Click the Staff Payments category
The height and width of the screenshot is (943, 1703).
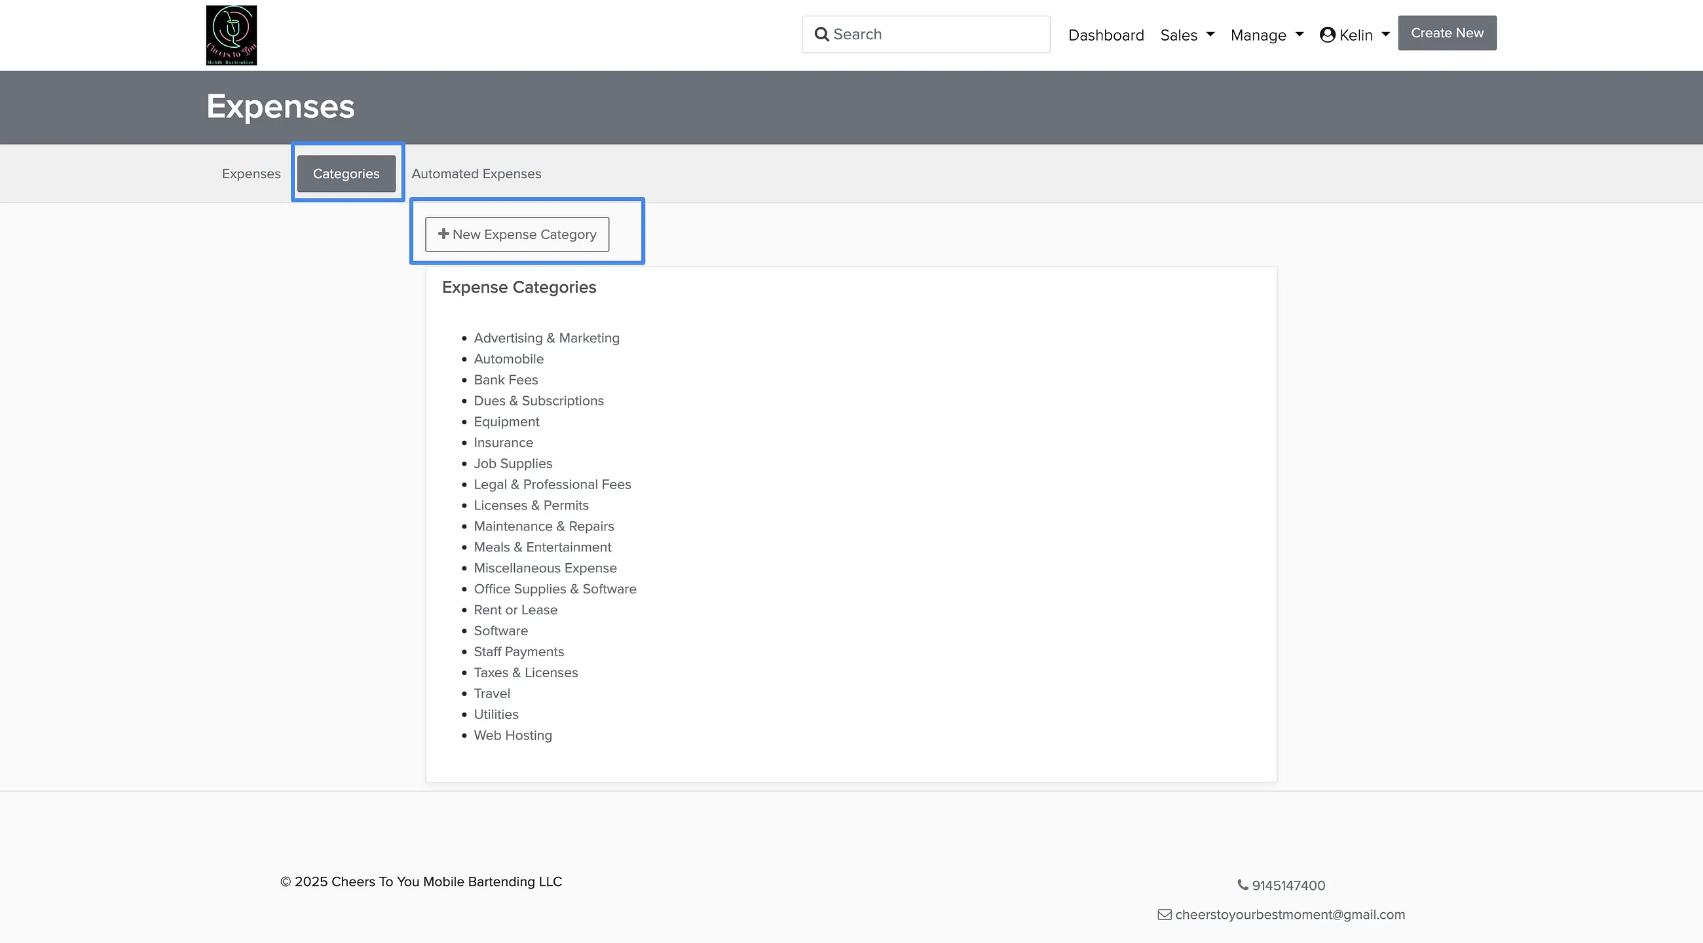tap(519, 652)
